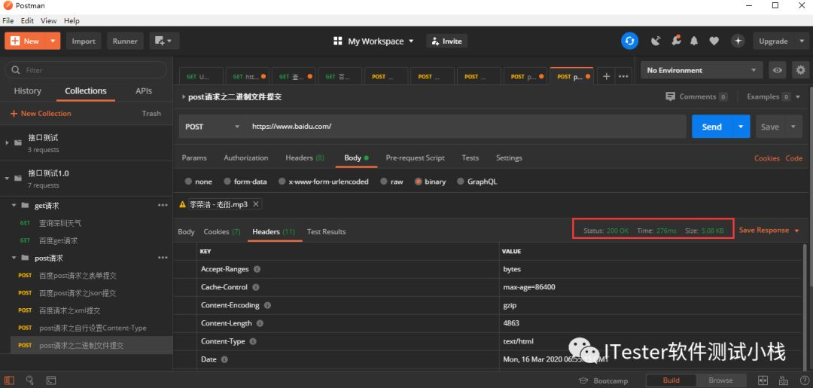
Task: Click the blue Send button
Action: coord(711,127)
